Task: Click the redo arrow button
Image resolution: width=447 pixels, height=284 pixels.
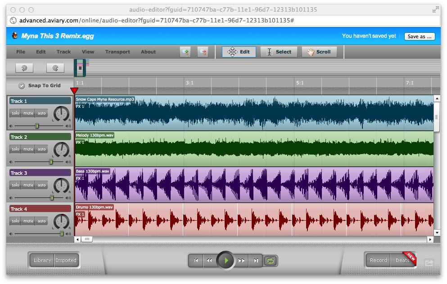Action: tap(55, 68)
